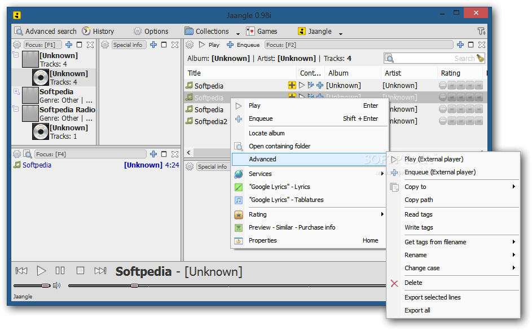
Task: Select Softpedia Radio artist entry
Action: tap(59, 113)
